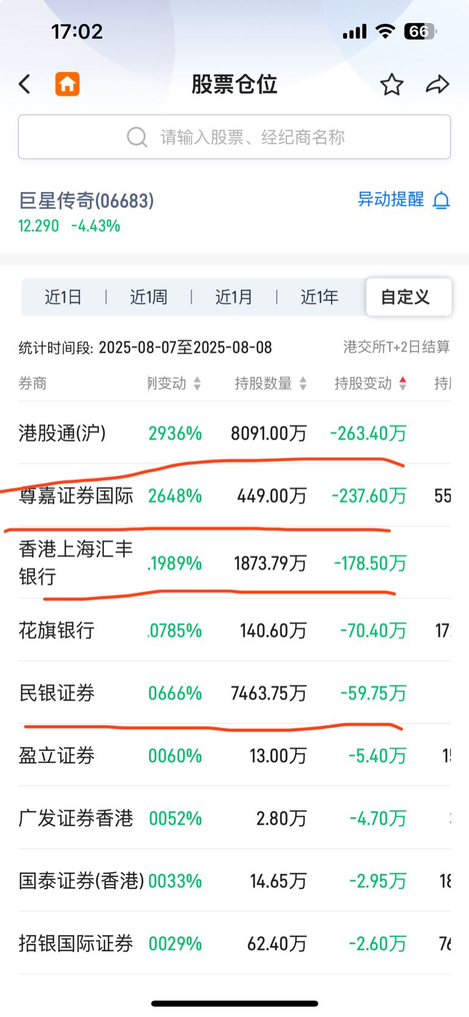Viewport: 469px width, 1017px height.
Task: Sort by the 持股数量 column
Action: click(x=271, y=383)
